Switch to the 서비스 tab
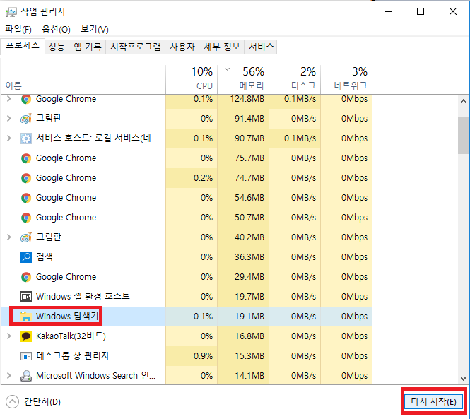Viewport: 470px width, 419px height. (261, 47)
